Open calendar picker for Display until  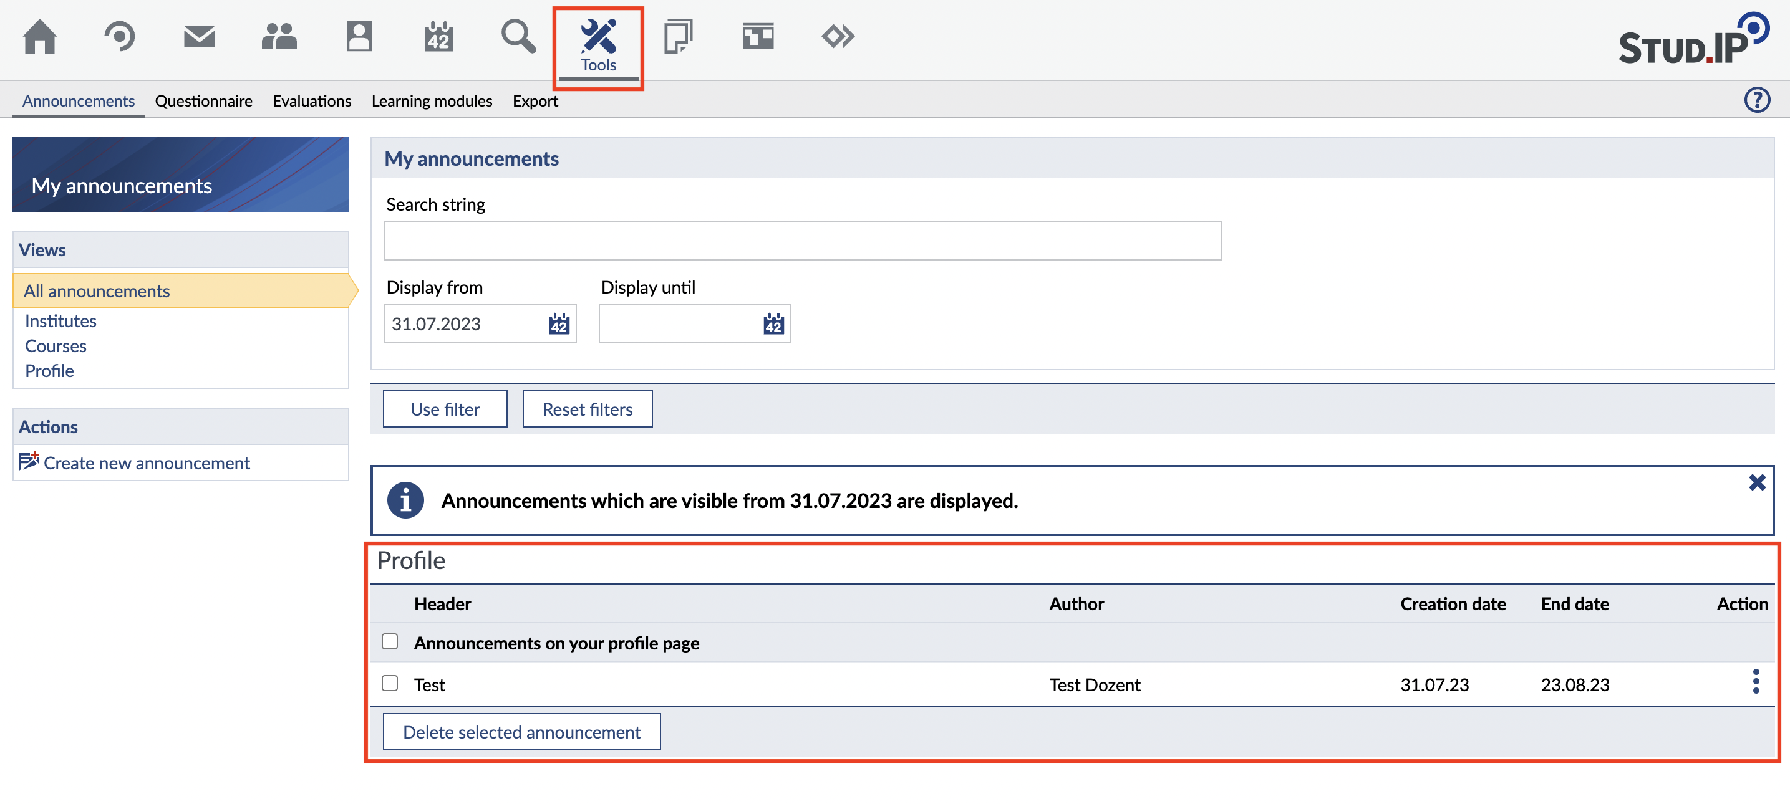click(773, 323)
